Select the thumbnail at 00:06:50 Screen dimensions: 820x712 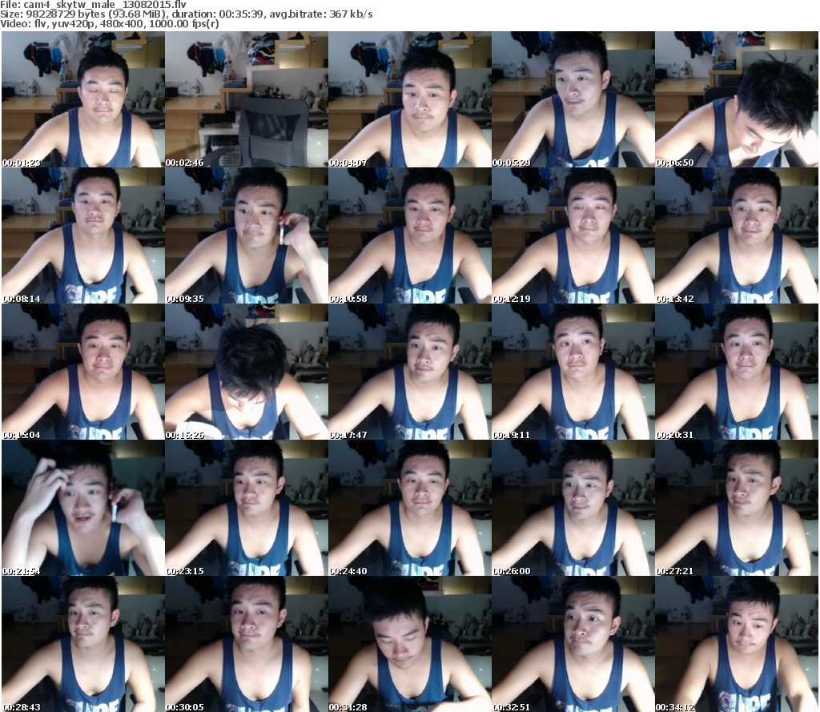(737, 99)
